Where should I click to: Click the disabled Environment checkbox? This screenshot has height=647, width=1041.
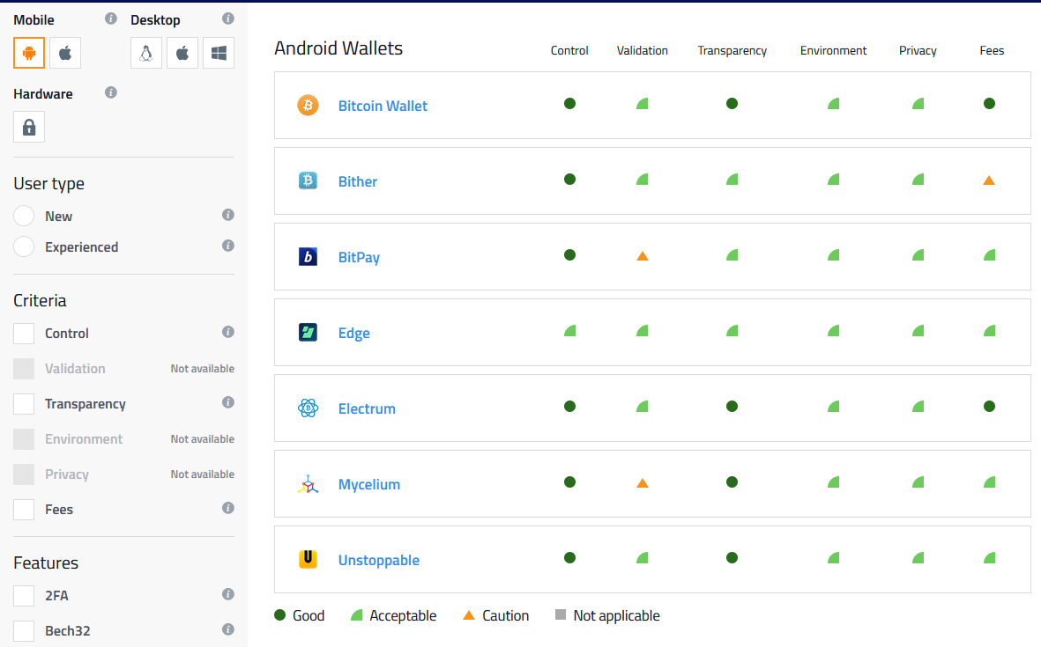tap(24, 439)
